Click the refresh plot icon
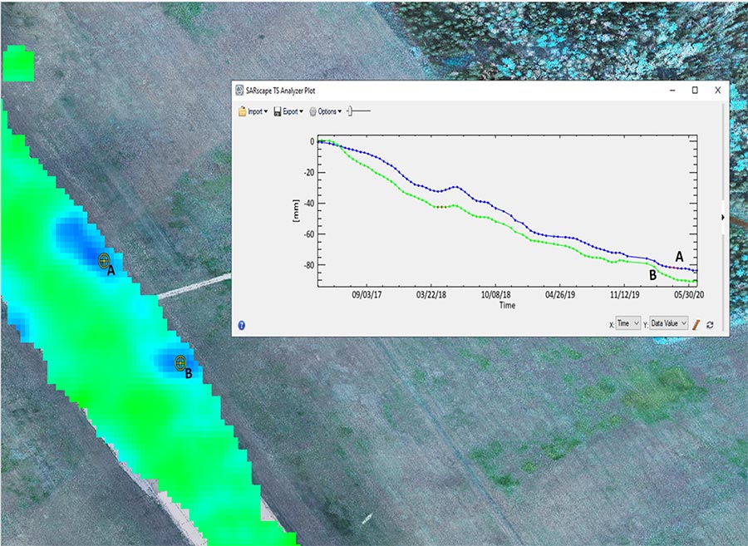The image size is (748, 546). tap(711, 324)
